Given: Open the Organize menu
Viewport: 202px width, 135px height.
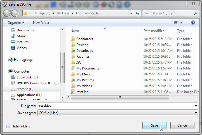Looking at the screenshot, I should click(16, 23).
